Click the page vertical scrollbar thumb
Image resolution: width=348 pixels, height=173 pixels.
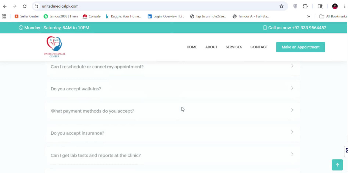click(347, 138)
